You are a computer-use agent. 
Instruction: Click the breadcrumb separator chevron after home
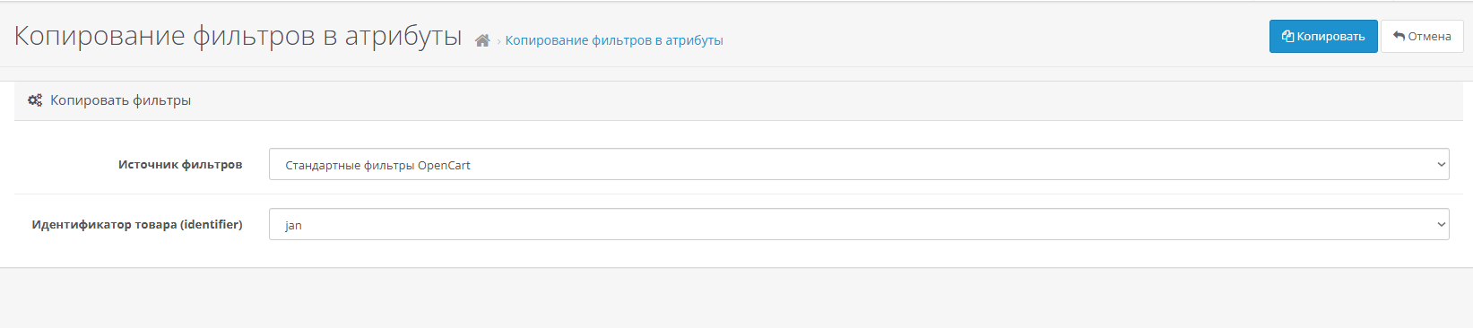498,41
